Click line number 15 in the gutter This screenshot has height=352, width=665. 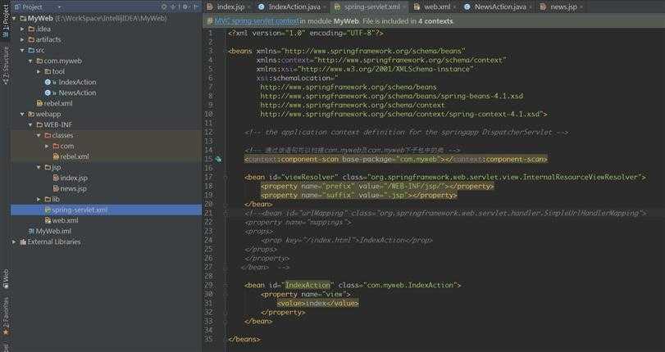(x=208, y=160)
